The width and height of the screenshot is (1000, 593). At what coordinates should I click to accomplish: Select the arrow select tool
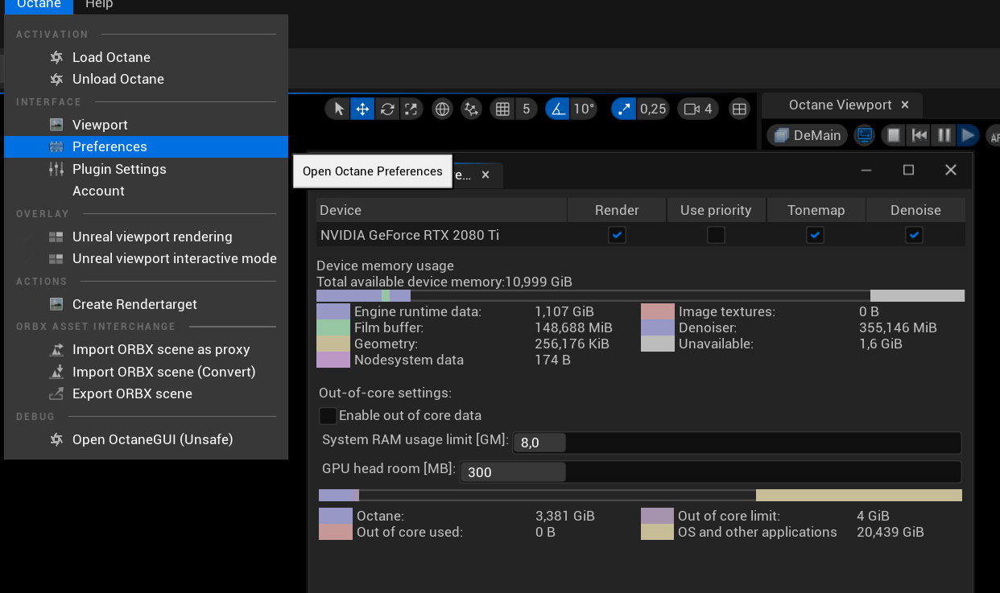click(x=338, y=109)
